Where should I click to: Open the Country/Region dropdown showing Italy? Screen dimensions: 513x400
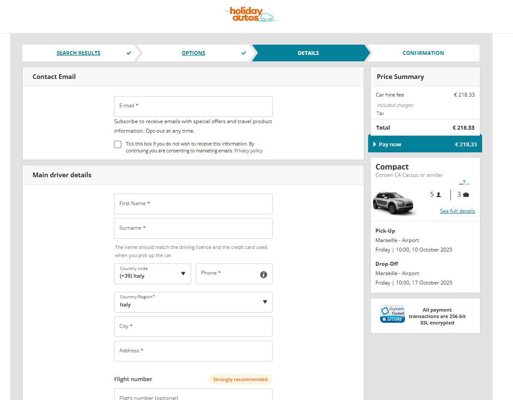tap(193, 302)
